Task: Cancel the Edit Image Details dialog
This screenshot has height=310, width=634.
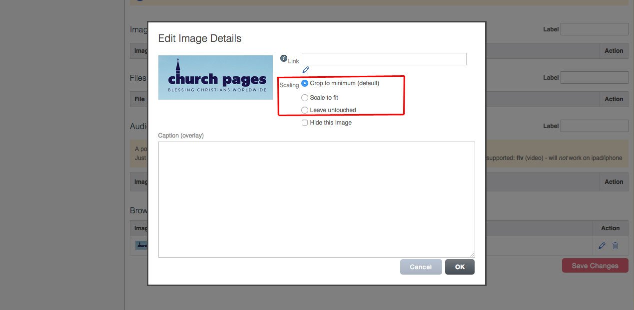Action: coord(421,267)
